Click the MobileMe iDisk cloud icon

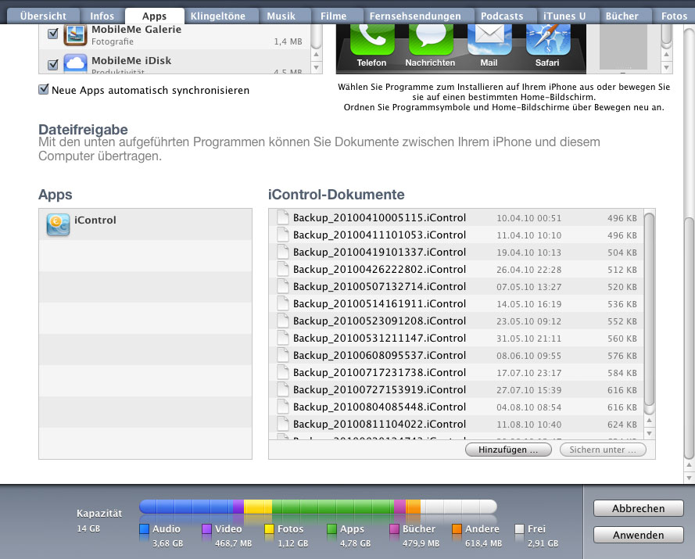pos(75,63)
